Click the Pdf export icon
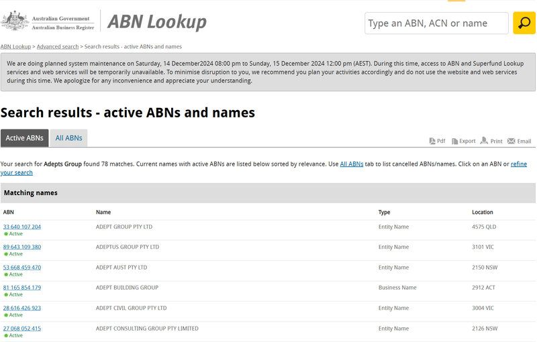Viewport: 537px width, 342px height. (432, 141)
